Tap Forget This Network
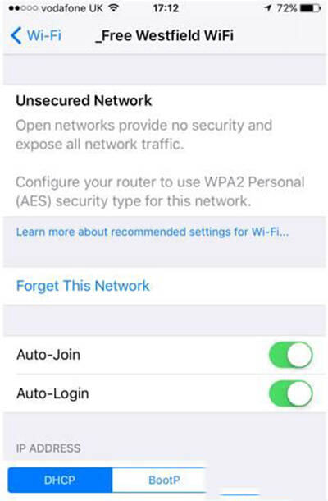The width and height of the screenshot is (328, 501). (83, 286)
